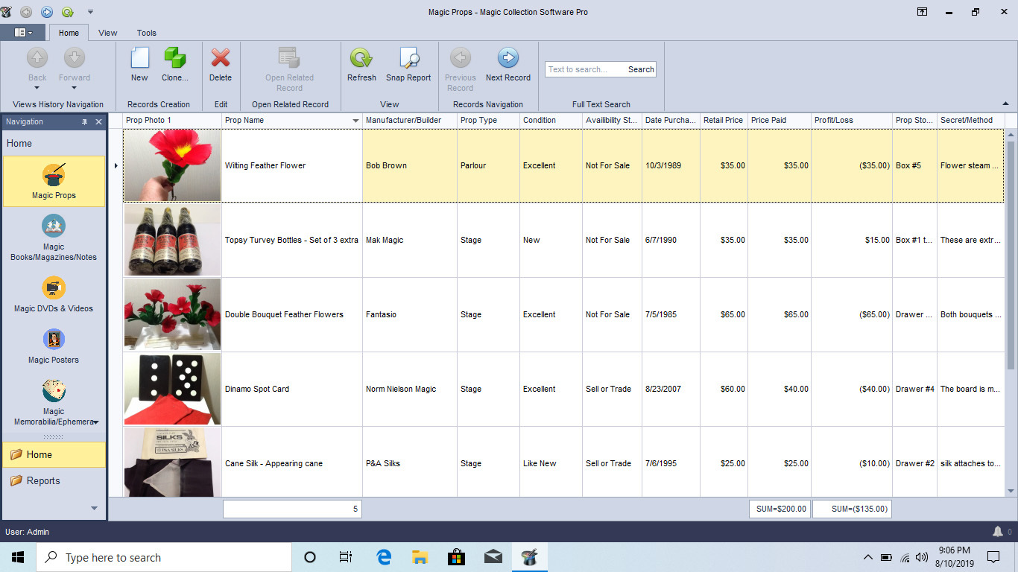Open Mail app from taskbar
The height and width of the screenshot is (572, 1018).
[493, 557]
